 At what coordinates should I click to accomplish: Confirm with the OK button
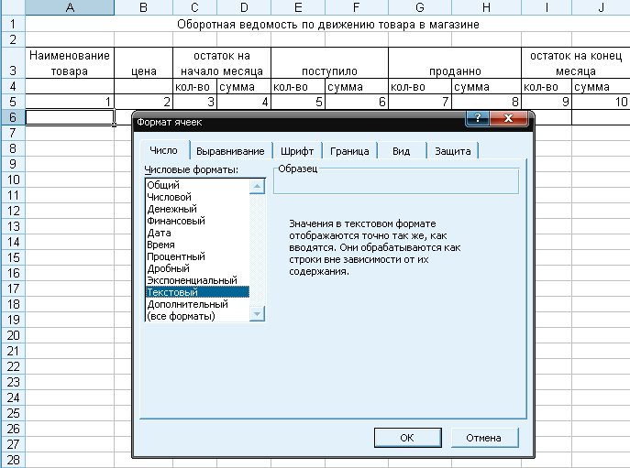tap(407, 438)
